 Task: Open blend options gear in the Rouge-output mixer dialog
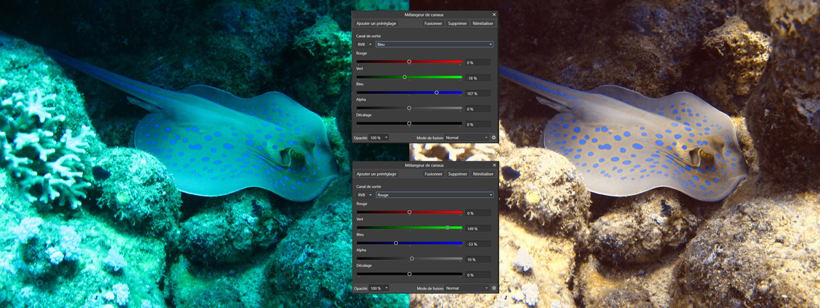[x=494, y=288]
